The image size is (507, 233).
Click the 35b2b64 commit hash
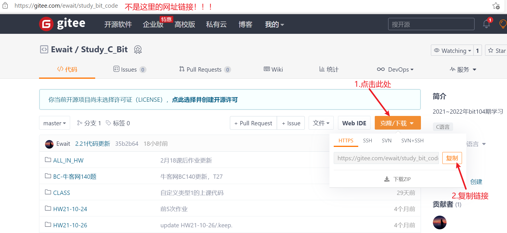pos(127,144)
